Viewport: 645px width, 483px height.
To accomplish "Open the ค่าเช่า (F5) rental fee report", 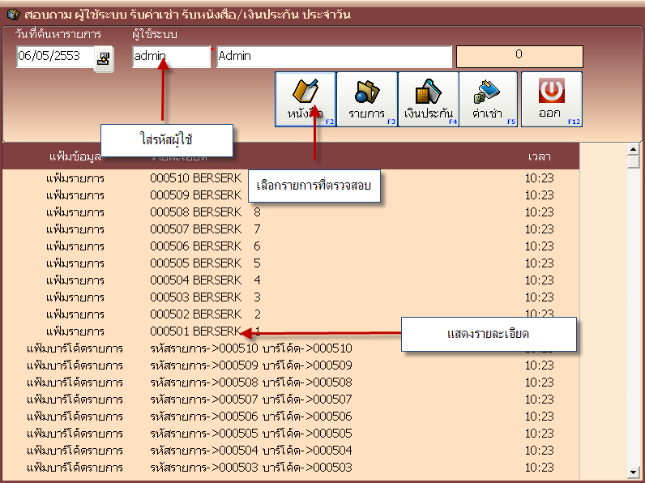I will pyautogui.click(x=489, y=99).
